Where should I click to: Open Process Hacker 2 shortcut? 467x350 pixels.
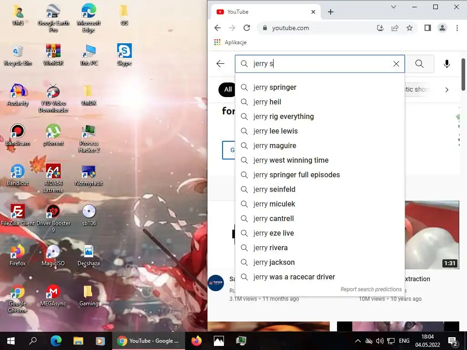tap(89, 139)
